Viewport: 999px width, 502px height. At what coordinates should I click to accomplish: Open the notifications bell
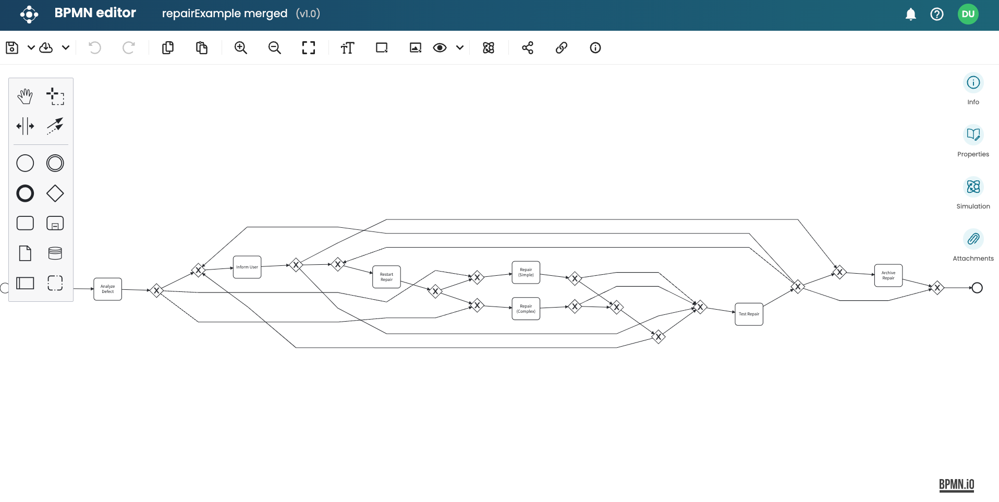[x=910, y=14]
